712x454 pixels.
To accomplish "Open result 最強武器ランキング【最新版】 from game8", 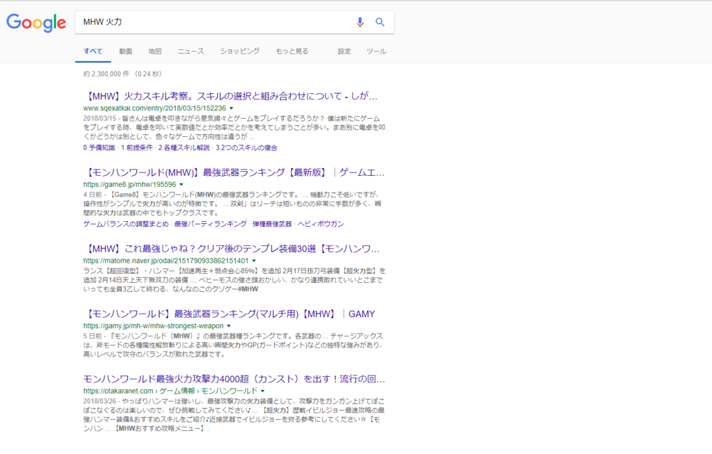I will [234, 172].
